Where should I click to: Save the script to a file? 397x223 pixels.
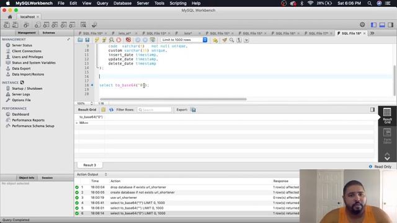click(87, 40)
